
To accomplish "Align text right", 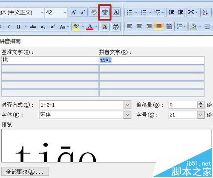I will pyautogui.click(x=149, y=26).
